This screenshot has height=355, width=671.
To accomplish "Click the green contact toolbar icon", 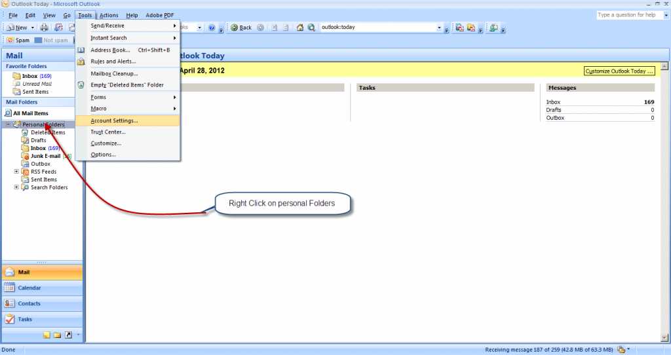I will 494,28.
